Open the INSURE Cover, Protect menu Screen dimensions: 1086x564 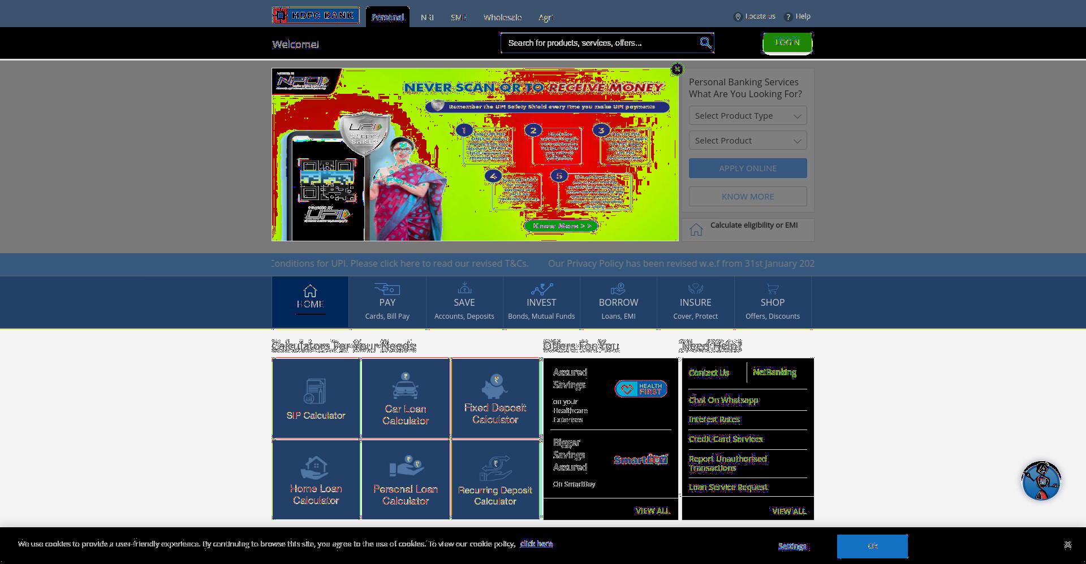pyautogui.click(x=695, y=302)
